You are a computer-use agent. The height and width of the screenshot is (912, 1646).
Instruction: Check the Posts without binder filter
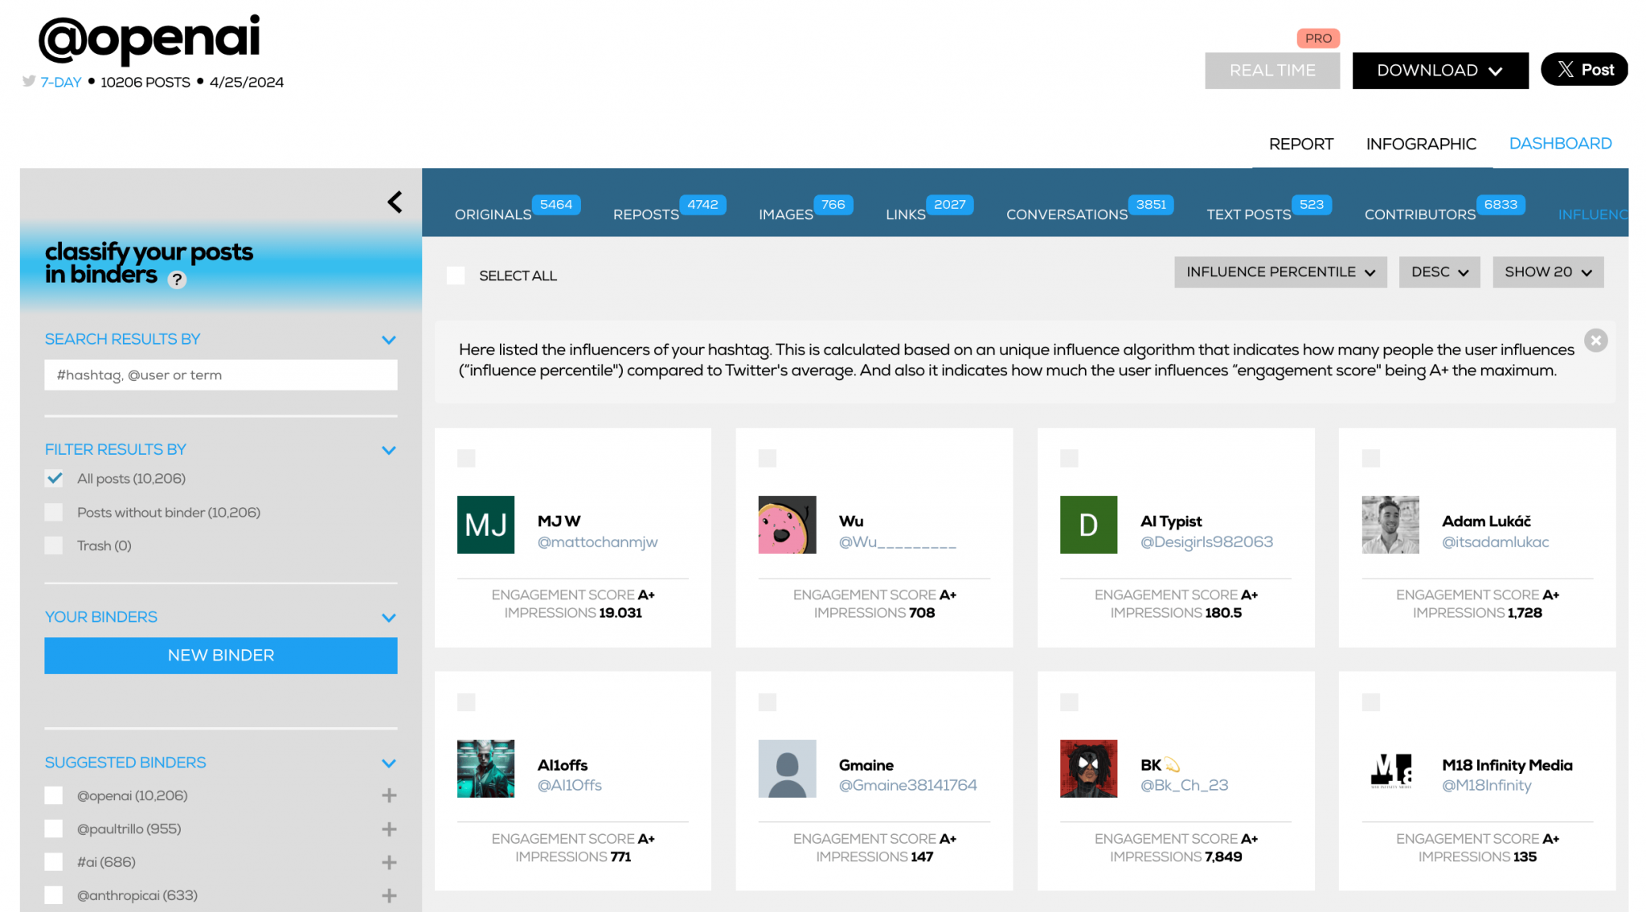[x=54, y=512]
